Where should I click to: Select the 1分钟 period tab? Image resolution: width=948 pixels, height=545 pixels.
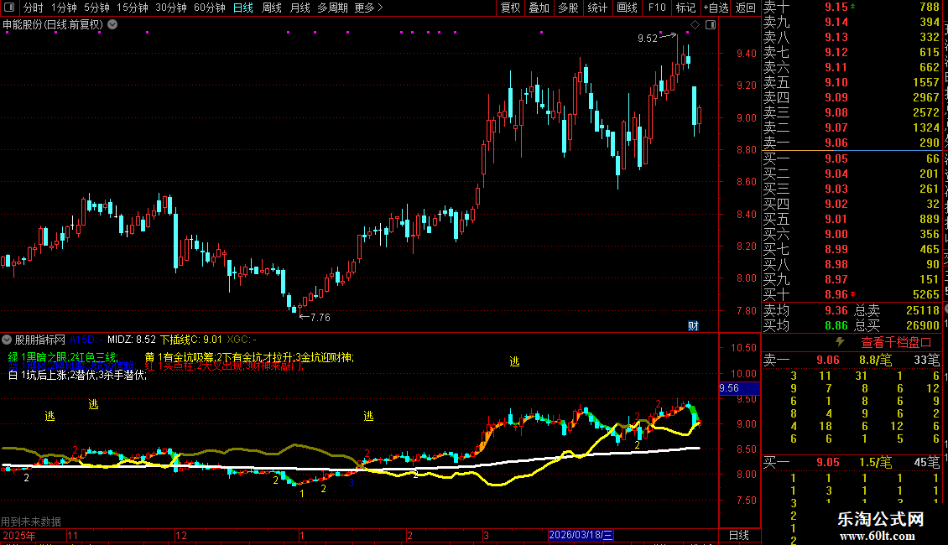tap(64, 8)
